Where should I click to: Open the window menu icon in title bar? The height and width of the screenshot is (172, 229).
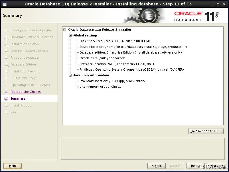click(5, 4)
